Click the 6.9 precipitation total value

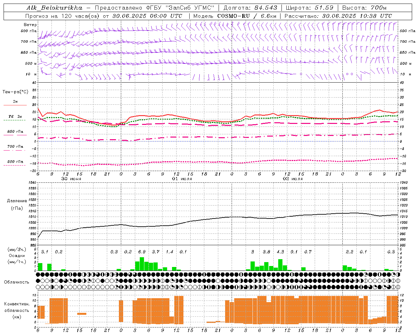click(142, 252)
